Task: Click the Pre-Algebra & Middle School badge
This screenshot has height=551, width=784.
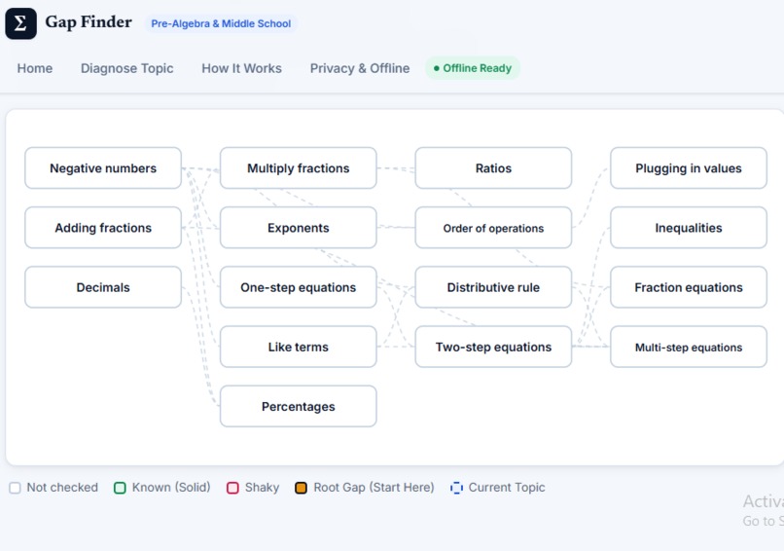Action: click(x=221, y=23)
